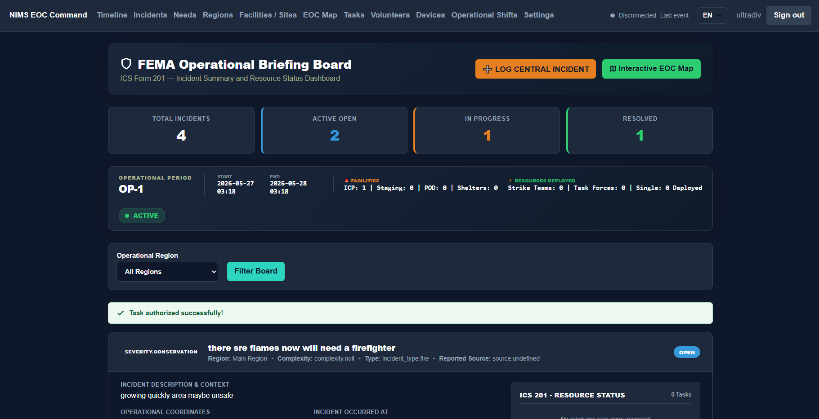Image resolution: width=819 pixels, height=419 pixels.
Task: Click the ACTIVE status badge
Action: tap(142, 216)
